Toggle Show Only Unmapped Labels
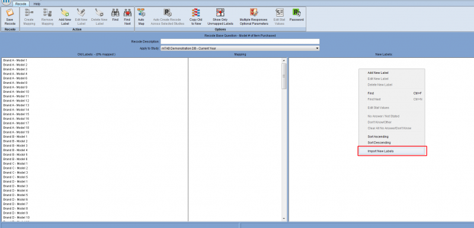 (x=220, y=17)
